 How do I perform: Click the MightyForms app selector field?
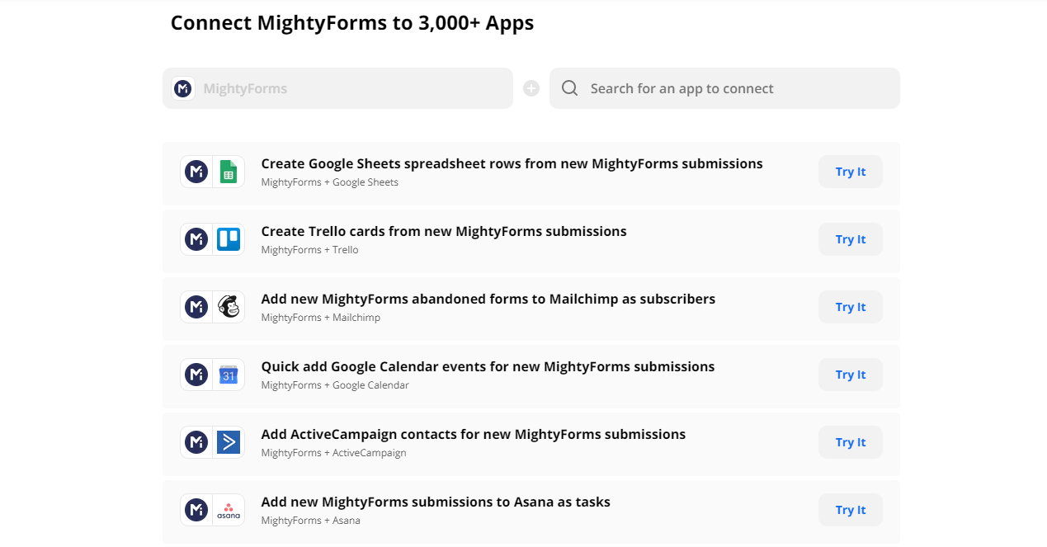pyautogui.click(x=337, y=88)
